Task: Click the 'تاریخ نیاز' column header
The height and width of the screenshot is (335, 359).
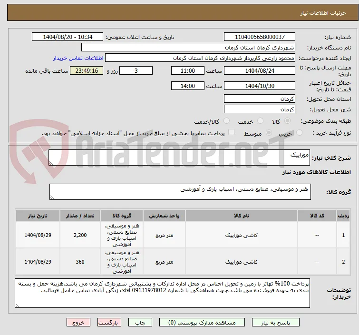Action: [x=38, y=216]
